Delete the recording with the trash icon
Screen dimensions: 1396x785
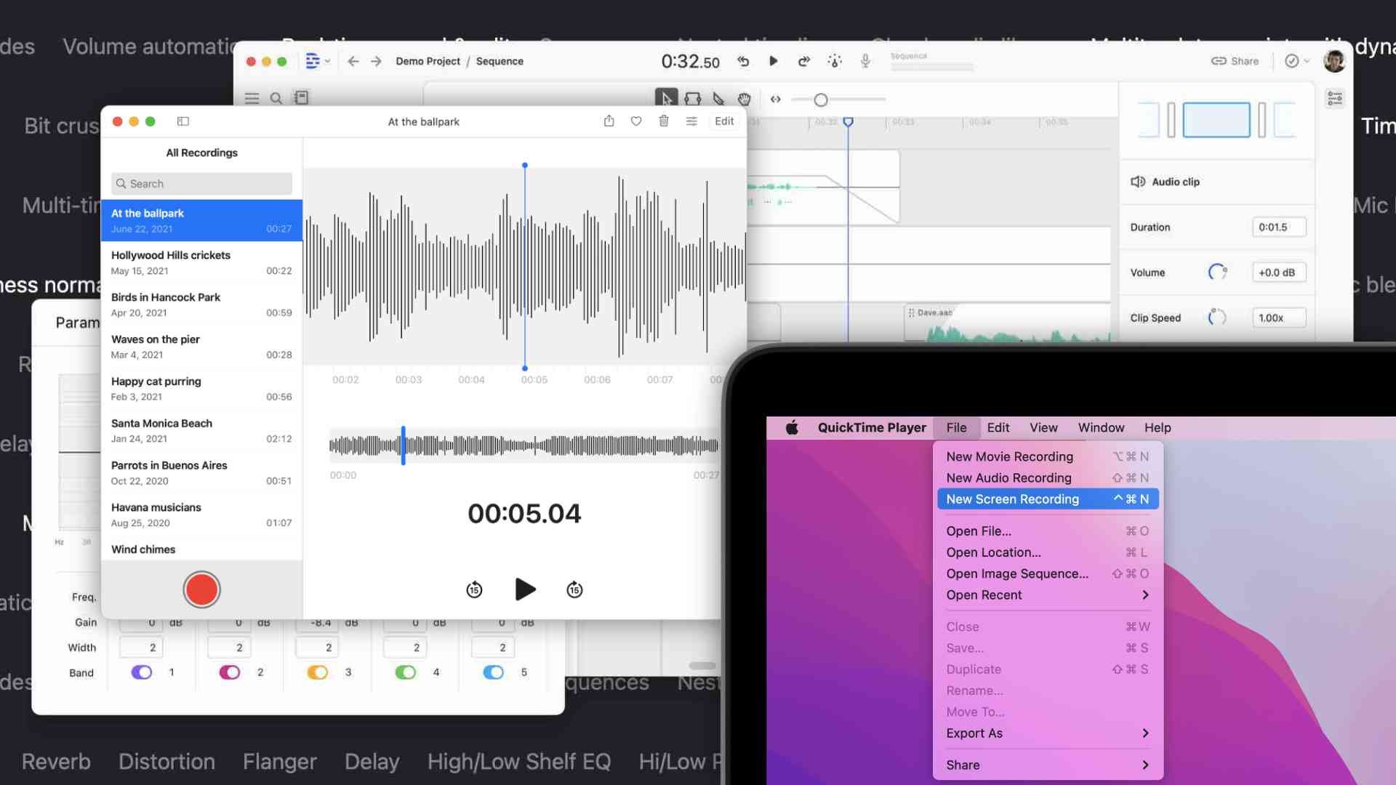click(x=664, y=121)
